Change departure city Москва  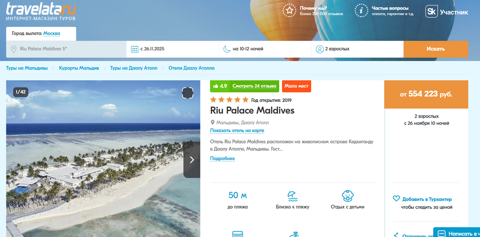pyautogui.click(x=52, y=34)
